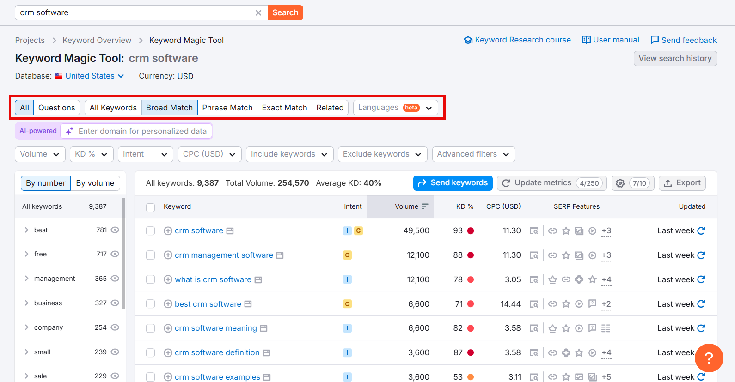Click the Export button
This screenshot has width=735, height=382.
point(682,183)
